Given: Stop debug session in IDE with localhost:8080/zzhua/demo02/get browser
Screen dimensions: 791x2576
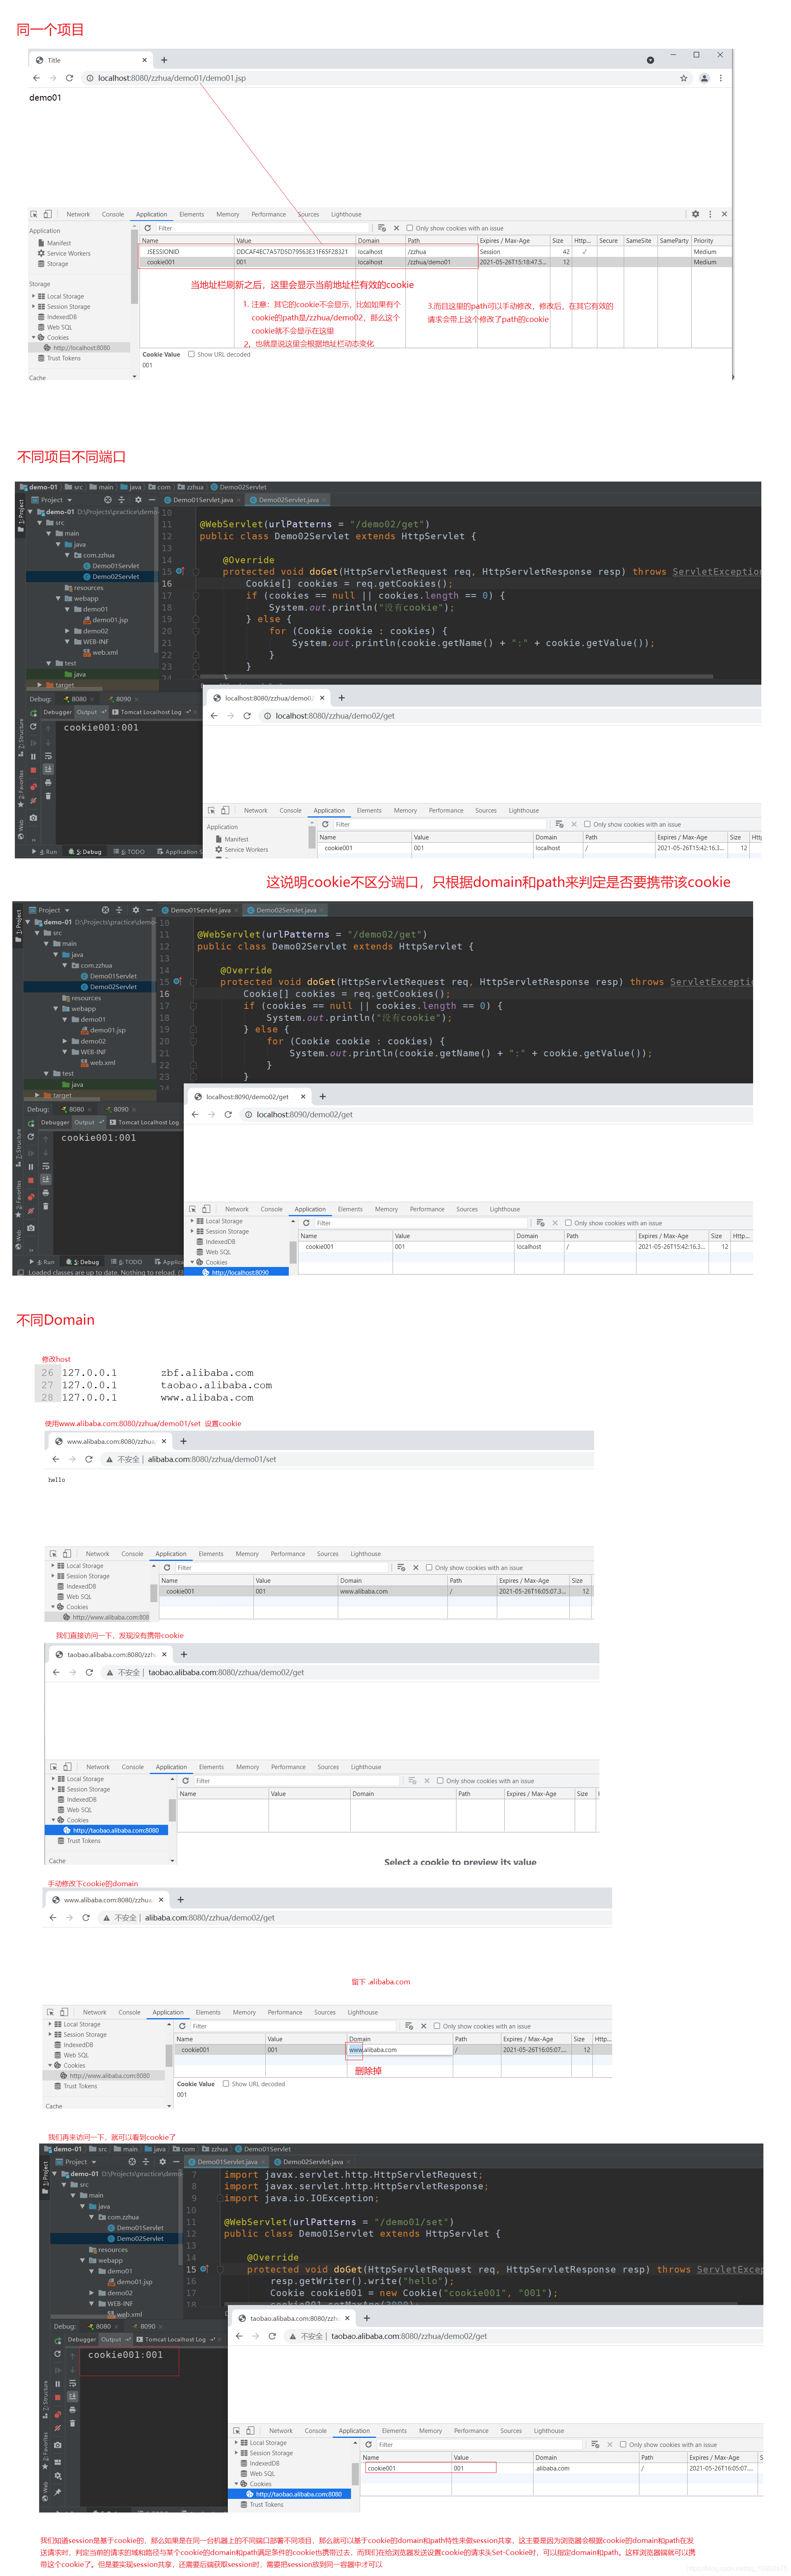Looking at the screenshot, I should coord(33,770).
